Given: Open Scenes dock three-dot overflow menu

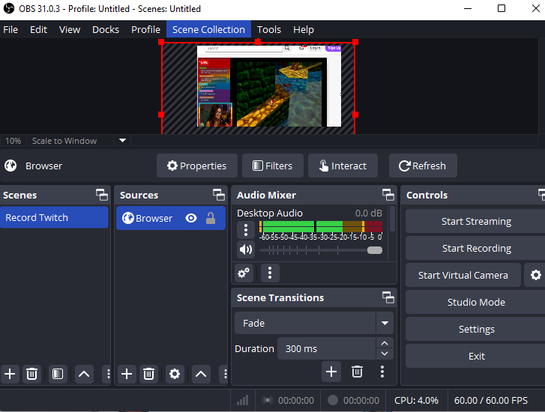Looking at the screenshot, I should [108, 374].
